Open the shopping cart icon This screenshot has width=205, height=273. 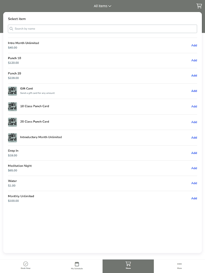[199, 6]
